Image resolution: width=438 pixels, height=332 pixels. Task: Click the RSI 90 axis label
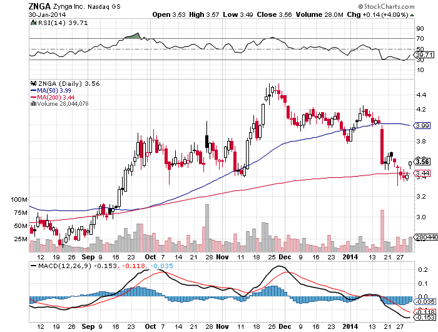[x=420, y=29]
